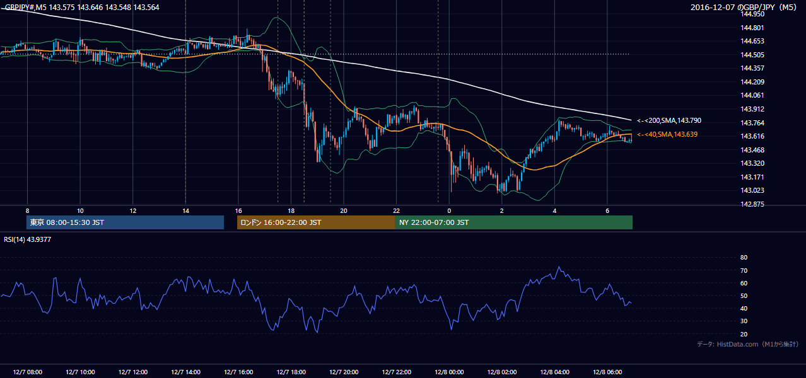Click the '<-<40,SMA,143.639' indicator label
This screenshot has height=378, width=806.
click(x=667, y=134)
